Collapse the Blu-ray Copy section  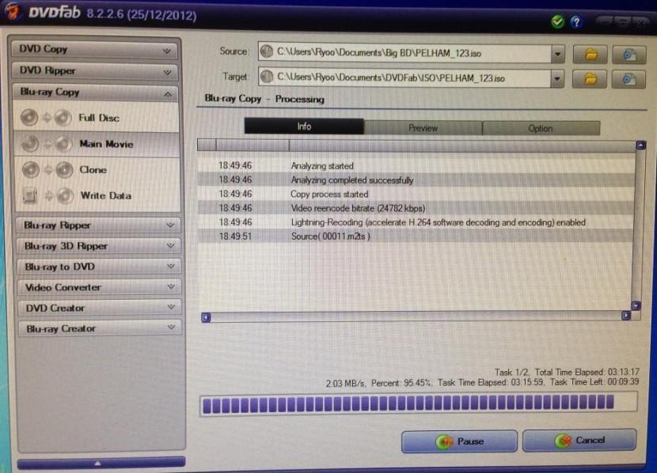coord(96,93)
